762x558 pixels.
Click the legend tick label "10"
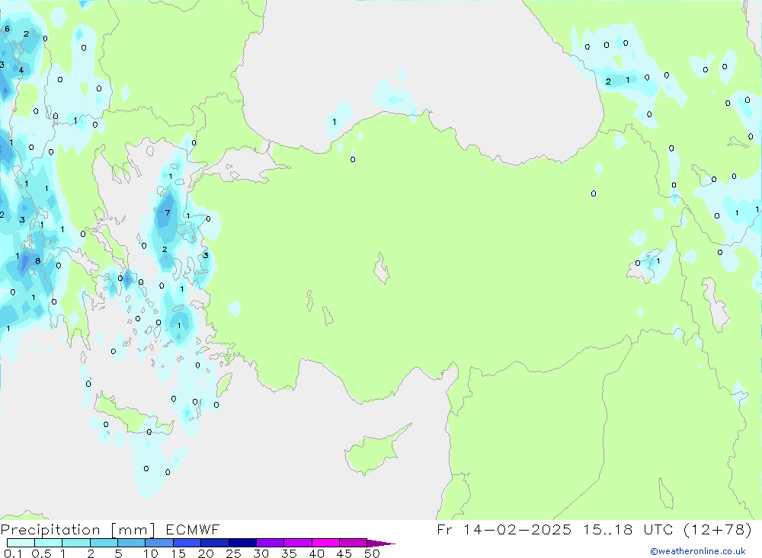point(151,553)
